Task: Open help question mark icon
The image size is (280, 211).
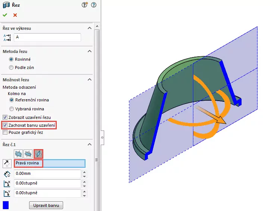Action: pos(94,5)
